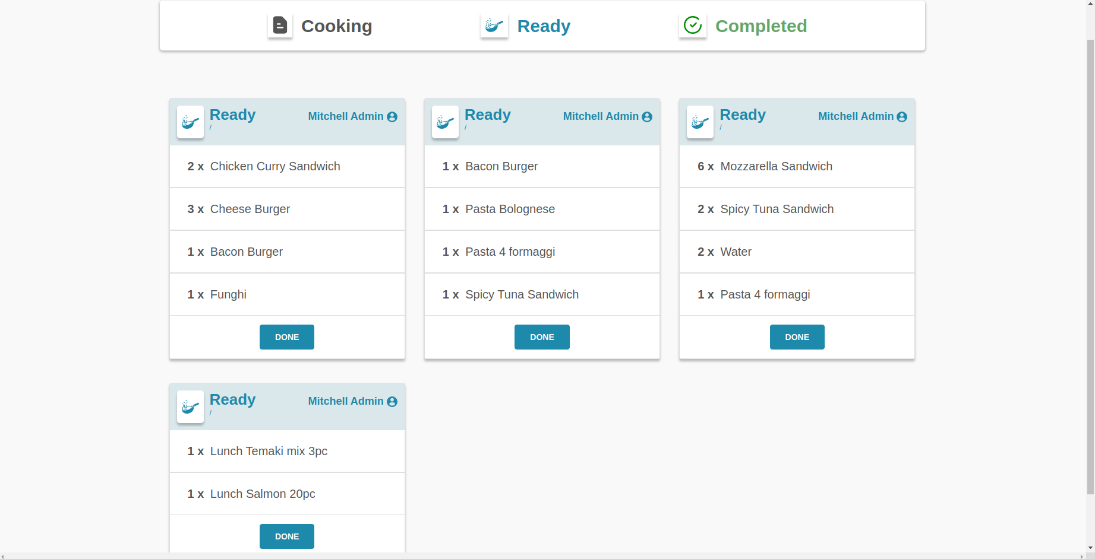Select the Ready tab in header
1095x559 pixels.
coord(543,26)
